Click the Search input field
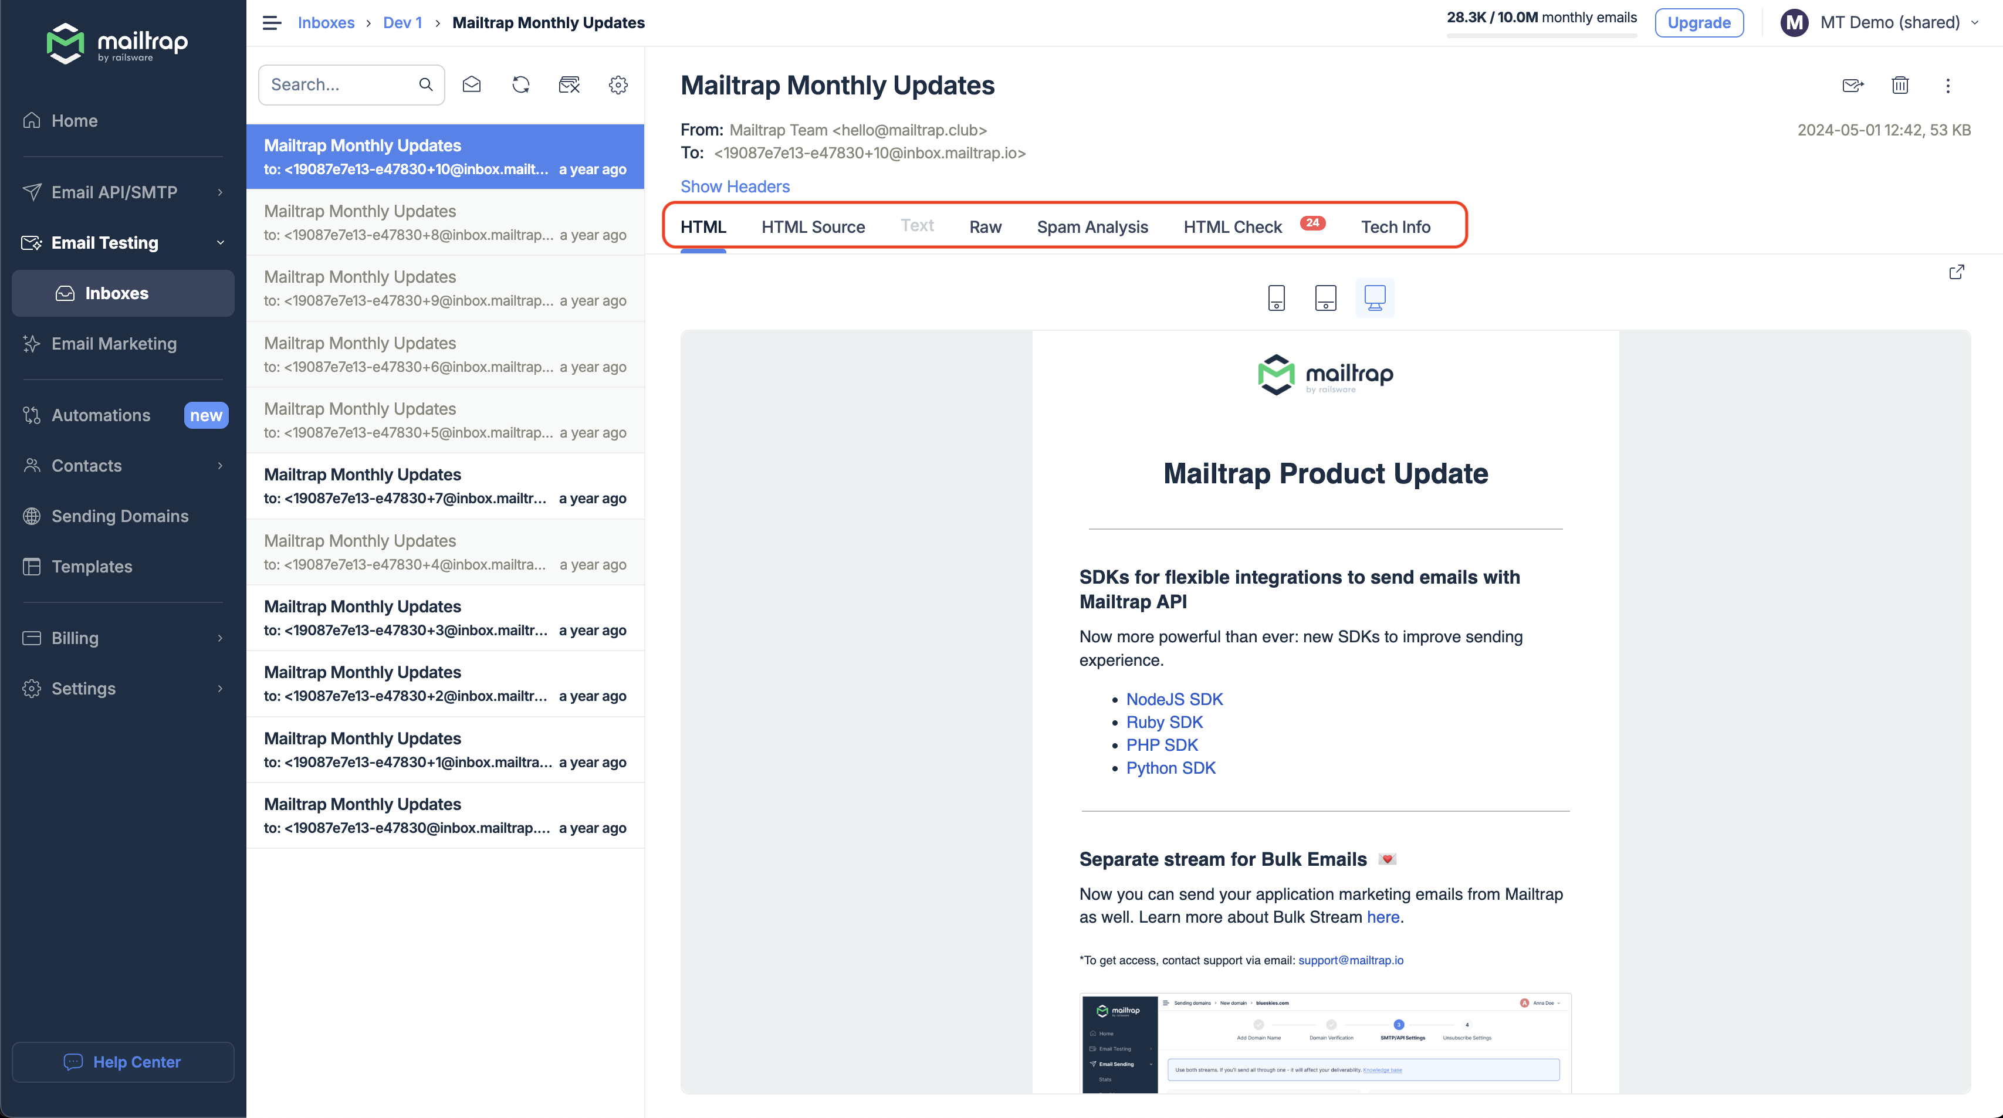The height and width of the screenshot is (1118, 2003). point(339,84)
